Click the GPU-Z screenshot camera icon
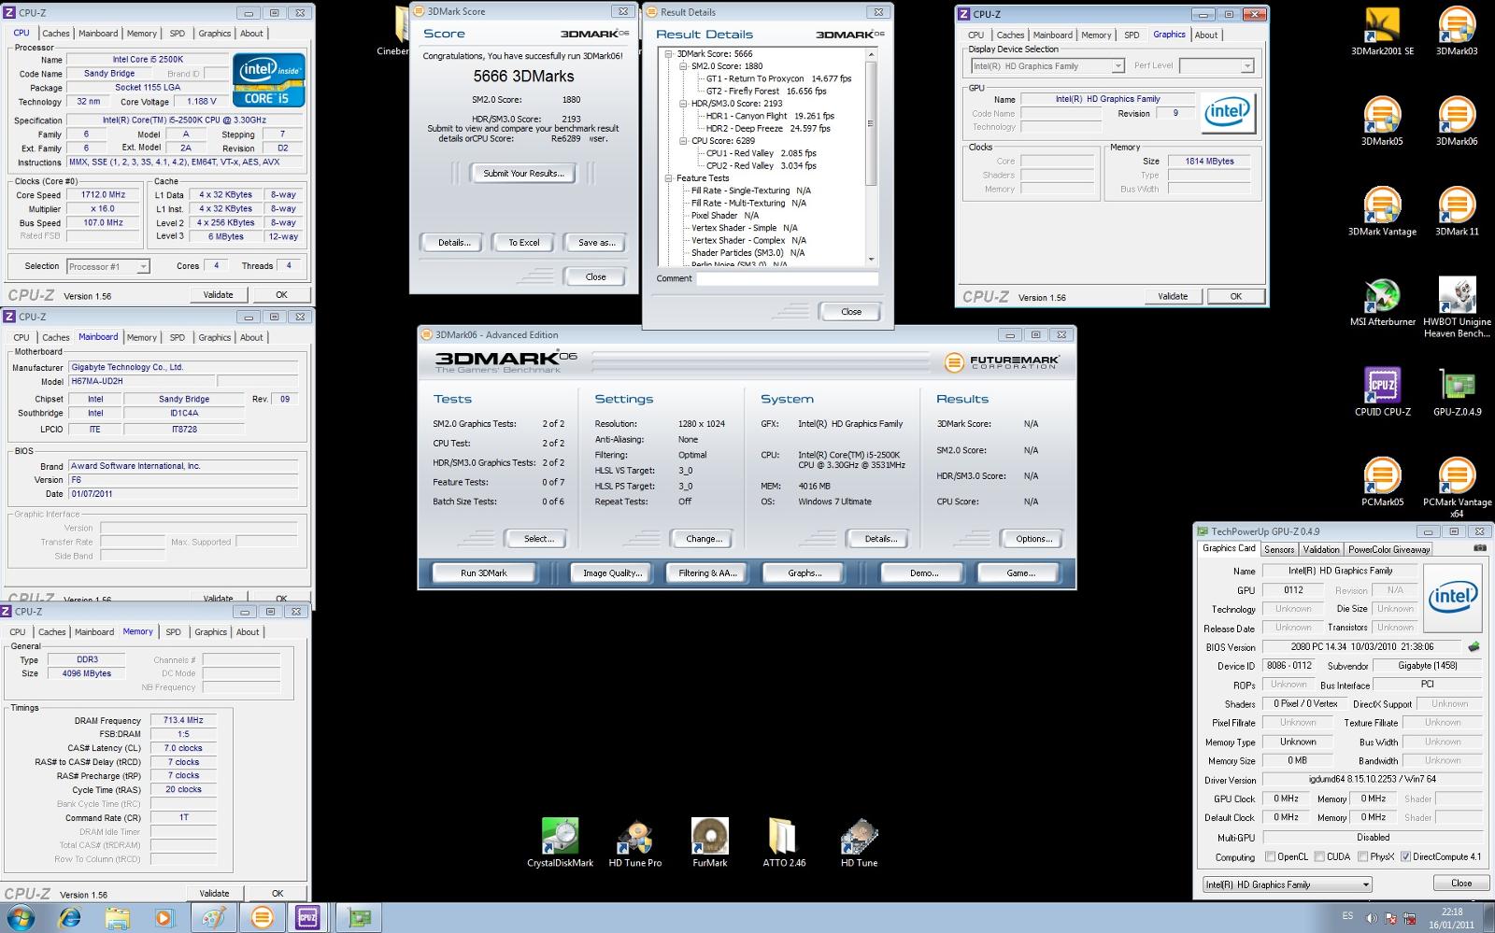1495x933 pixels. (1480, 548)
